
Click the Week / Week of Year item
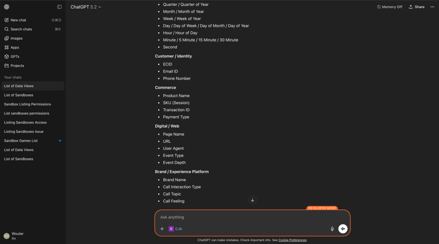(182, 19)
